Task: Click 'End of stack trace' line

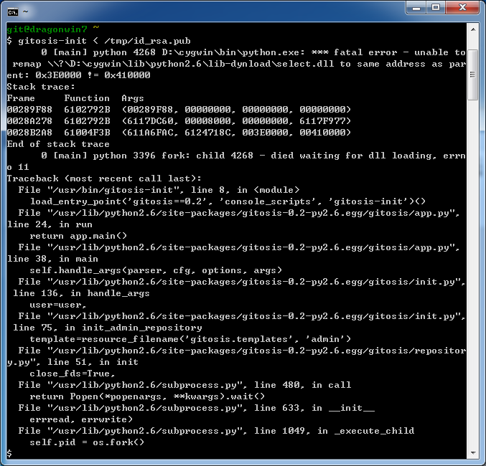Action: 58,144
